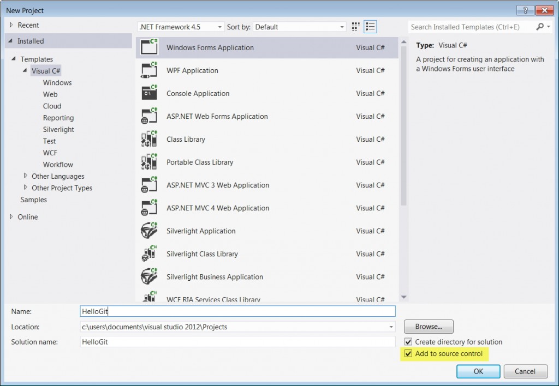Viewport: 559px width, 386px height.
Task: Open the Location path dropdown arrow
Action: click(391, 327)
